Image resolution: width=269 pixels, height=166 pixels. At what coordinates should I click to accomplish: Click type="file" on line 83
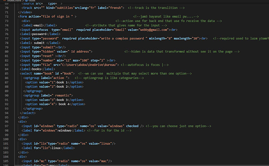tap(42, 65)
